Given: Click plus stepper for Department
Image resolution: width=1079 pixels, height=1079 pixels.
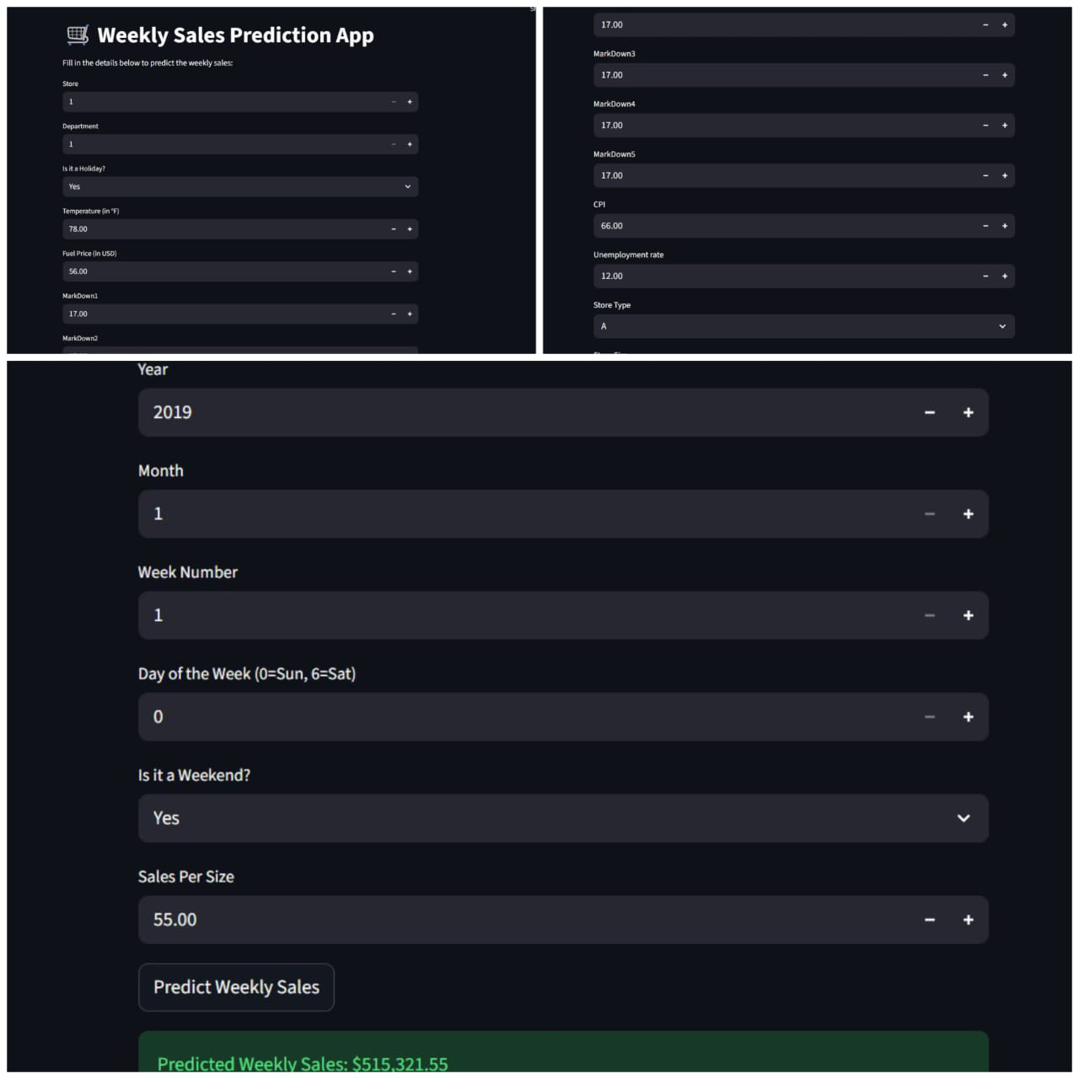Looking at the screenshot, I should pyautogui.click(x=410, y=144).
